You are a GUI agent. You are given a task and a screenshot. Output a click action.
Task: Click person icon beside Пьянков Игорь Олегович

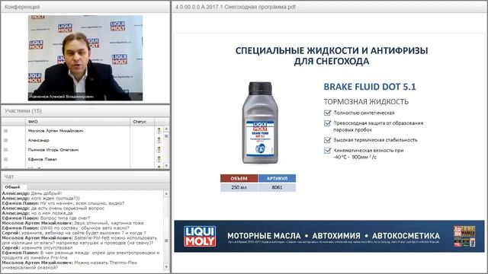point(159,150)
